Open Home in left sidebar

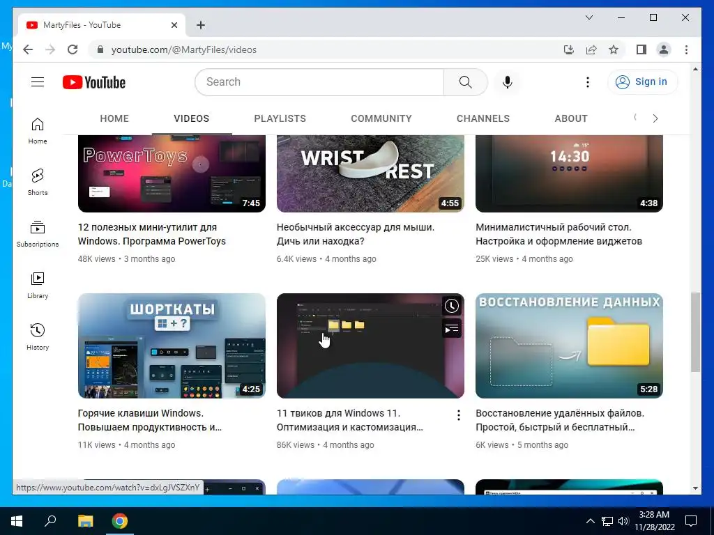(38, 131)
